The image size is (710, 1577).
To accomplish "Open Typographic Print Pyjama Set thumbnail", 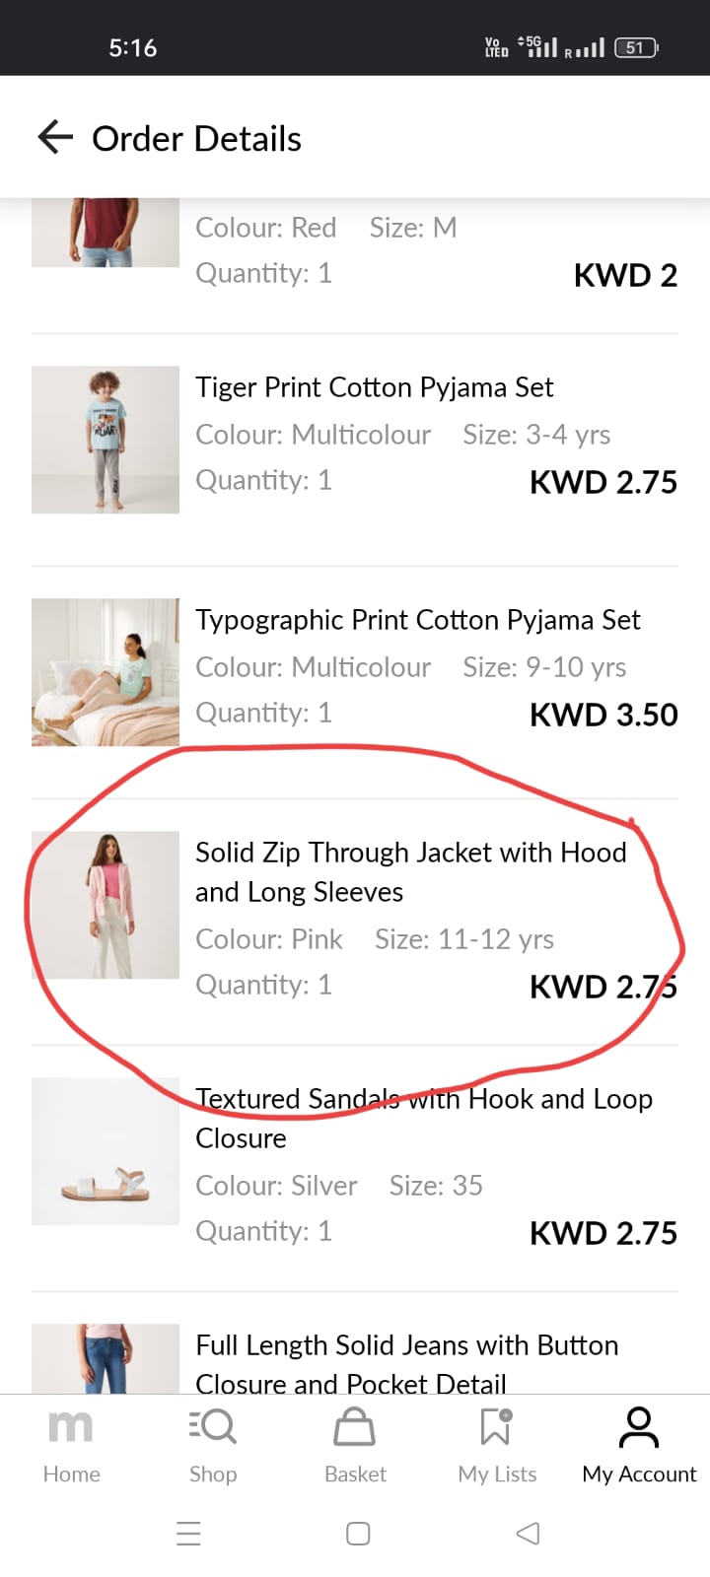I will [106, 672].
